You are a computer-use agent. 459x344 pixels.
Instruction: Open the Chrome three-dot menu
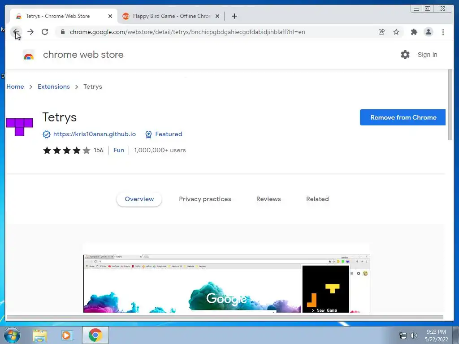443,32
